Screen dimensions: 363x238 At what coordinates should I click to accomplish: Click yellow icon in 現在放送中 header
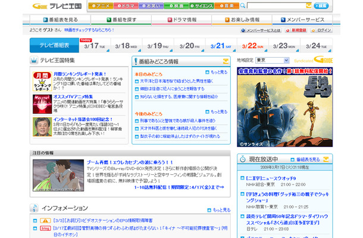pyautogui.click(x=326, y=159)
